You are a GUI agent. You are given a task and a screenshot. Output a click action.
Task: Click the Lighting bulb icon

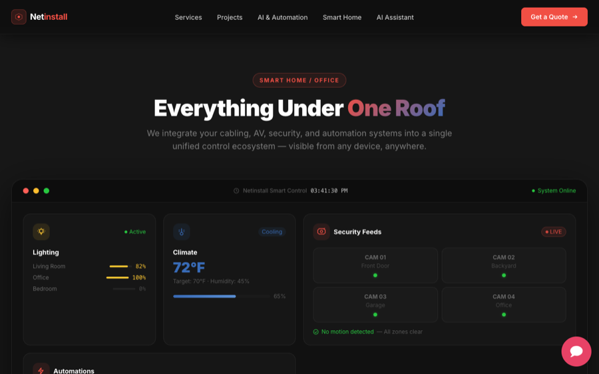(41, 232)
